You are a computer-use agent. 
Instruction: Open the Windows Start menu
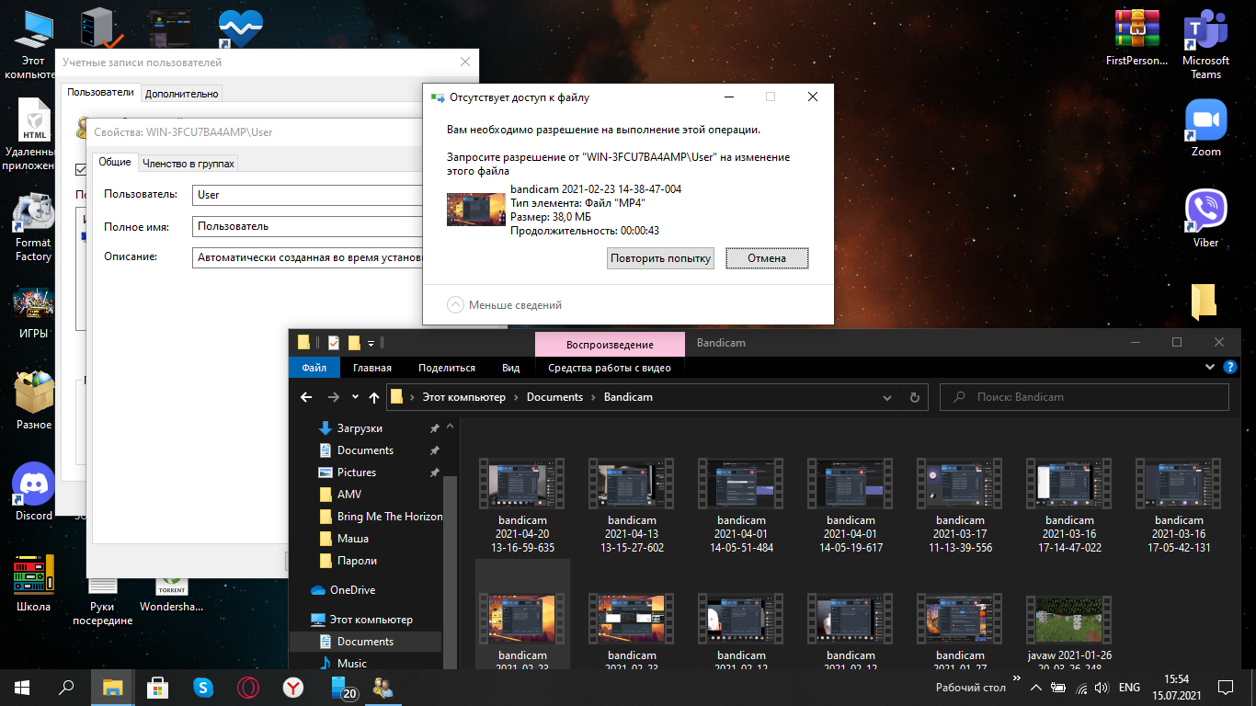[x=22, y=687]
